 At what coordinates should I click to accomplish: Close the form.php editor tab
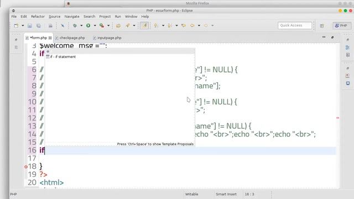point(50,38)
